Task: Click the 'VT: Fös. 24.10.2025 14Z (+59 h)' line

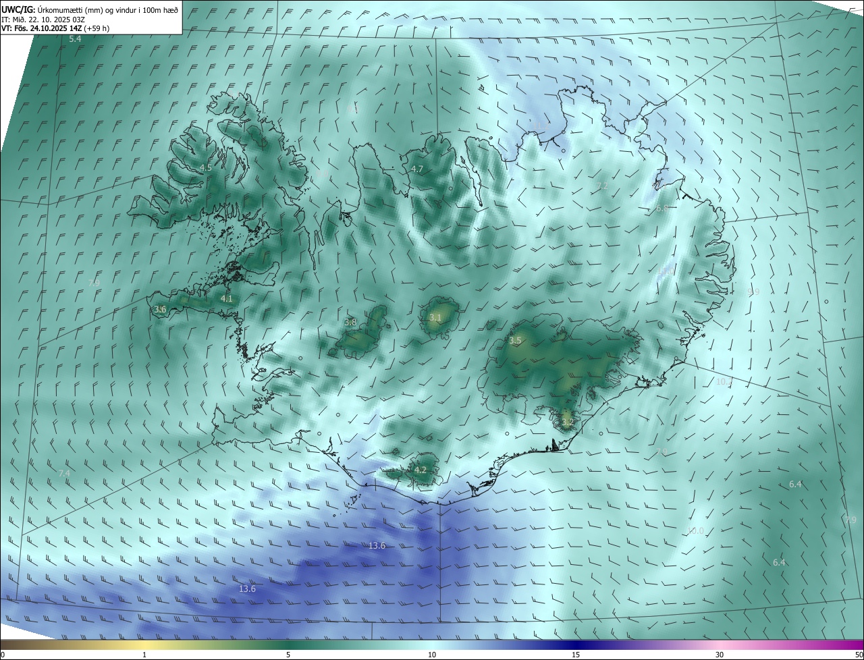Action: [x=55, y=28]
